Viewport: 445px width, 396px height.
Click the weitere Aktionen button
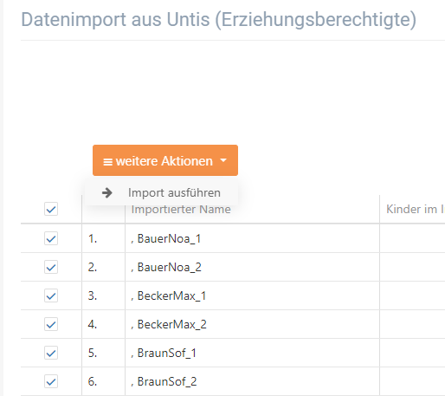pos(165,160)
